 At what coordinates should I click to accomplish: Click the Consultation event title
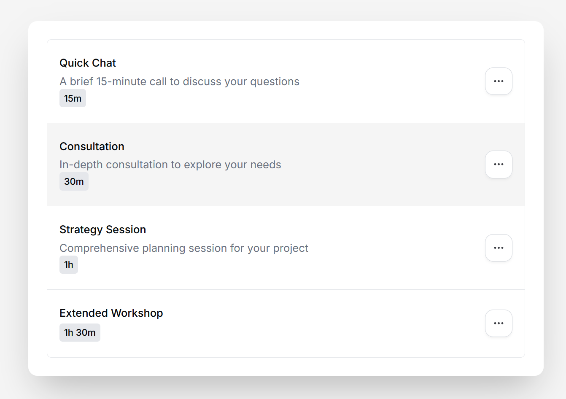pos(92,146)
